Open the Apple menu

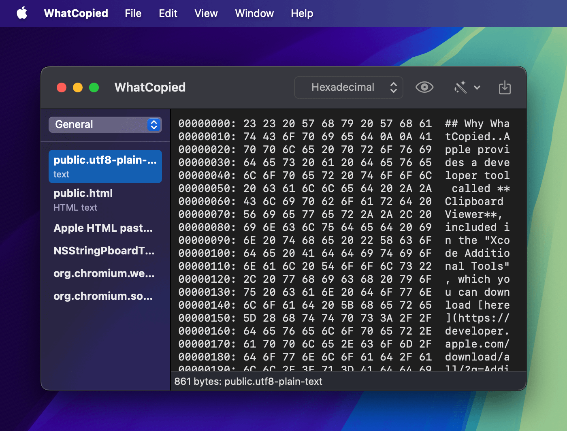coord(22,13)
